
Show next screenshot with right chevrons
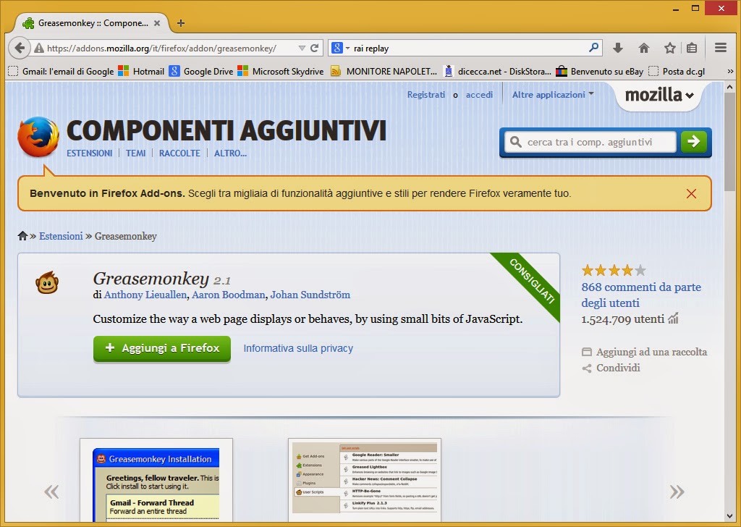click(x=677, y=492)
